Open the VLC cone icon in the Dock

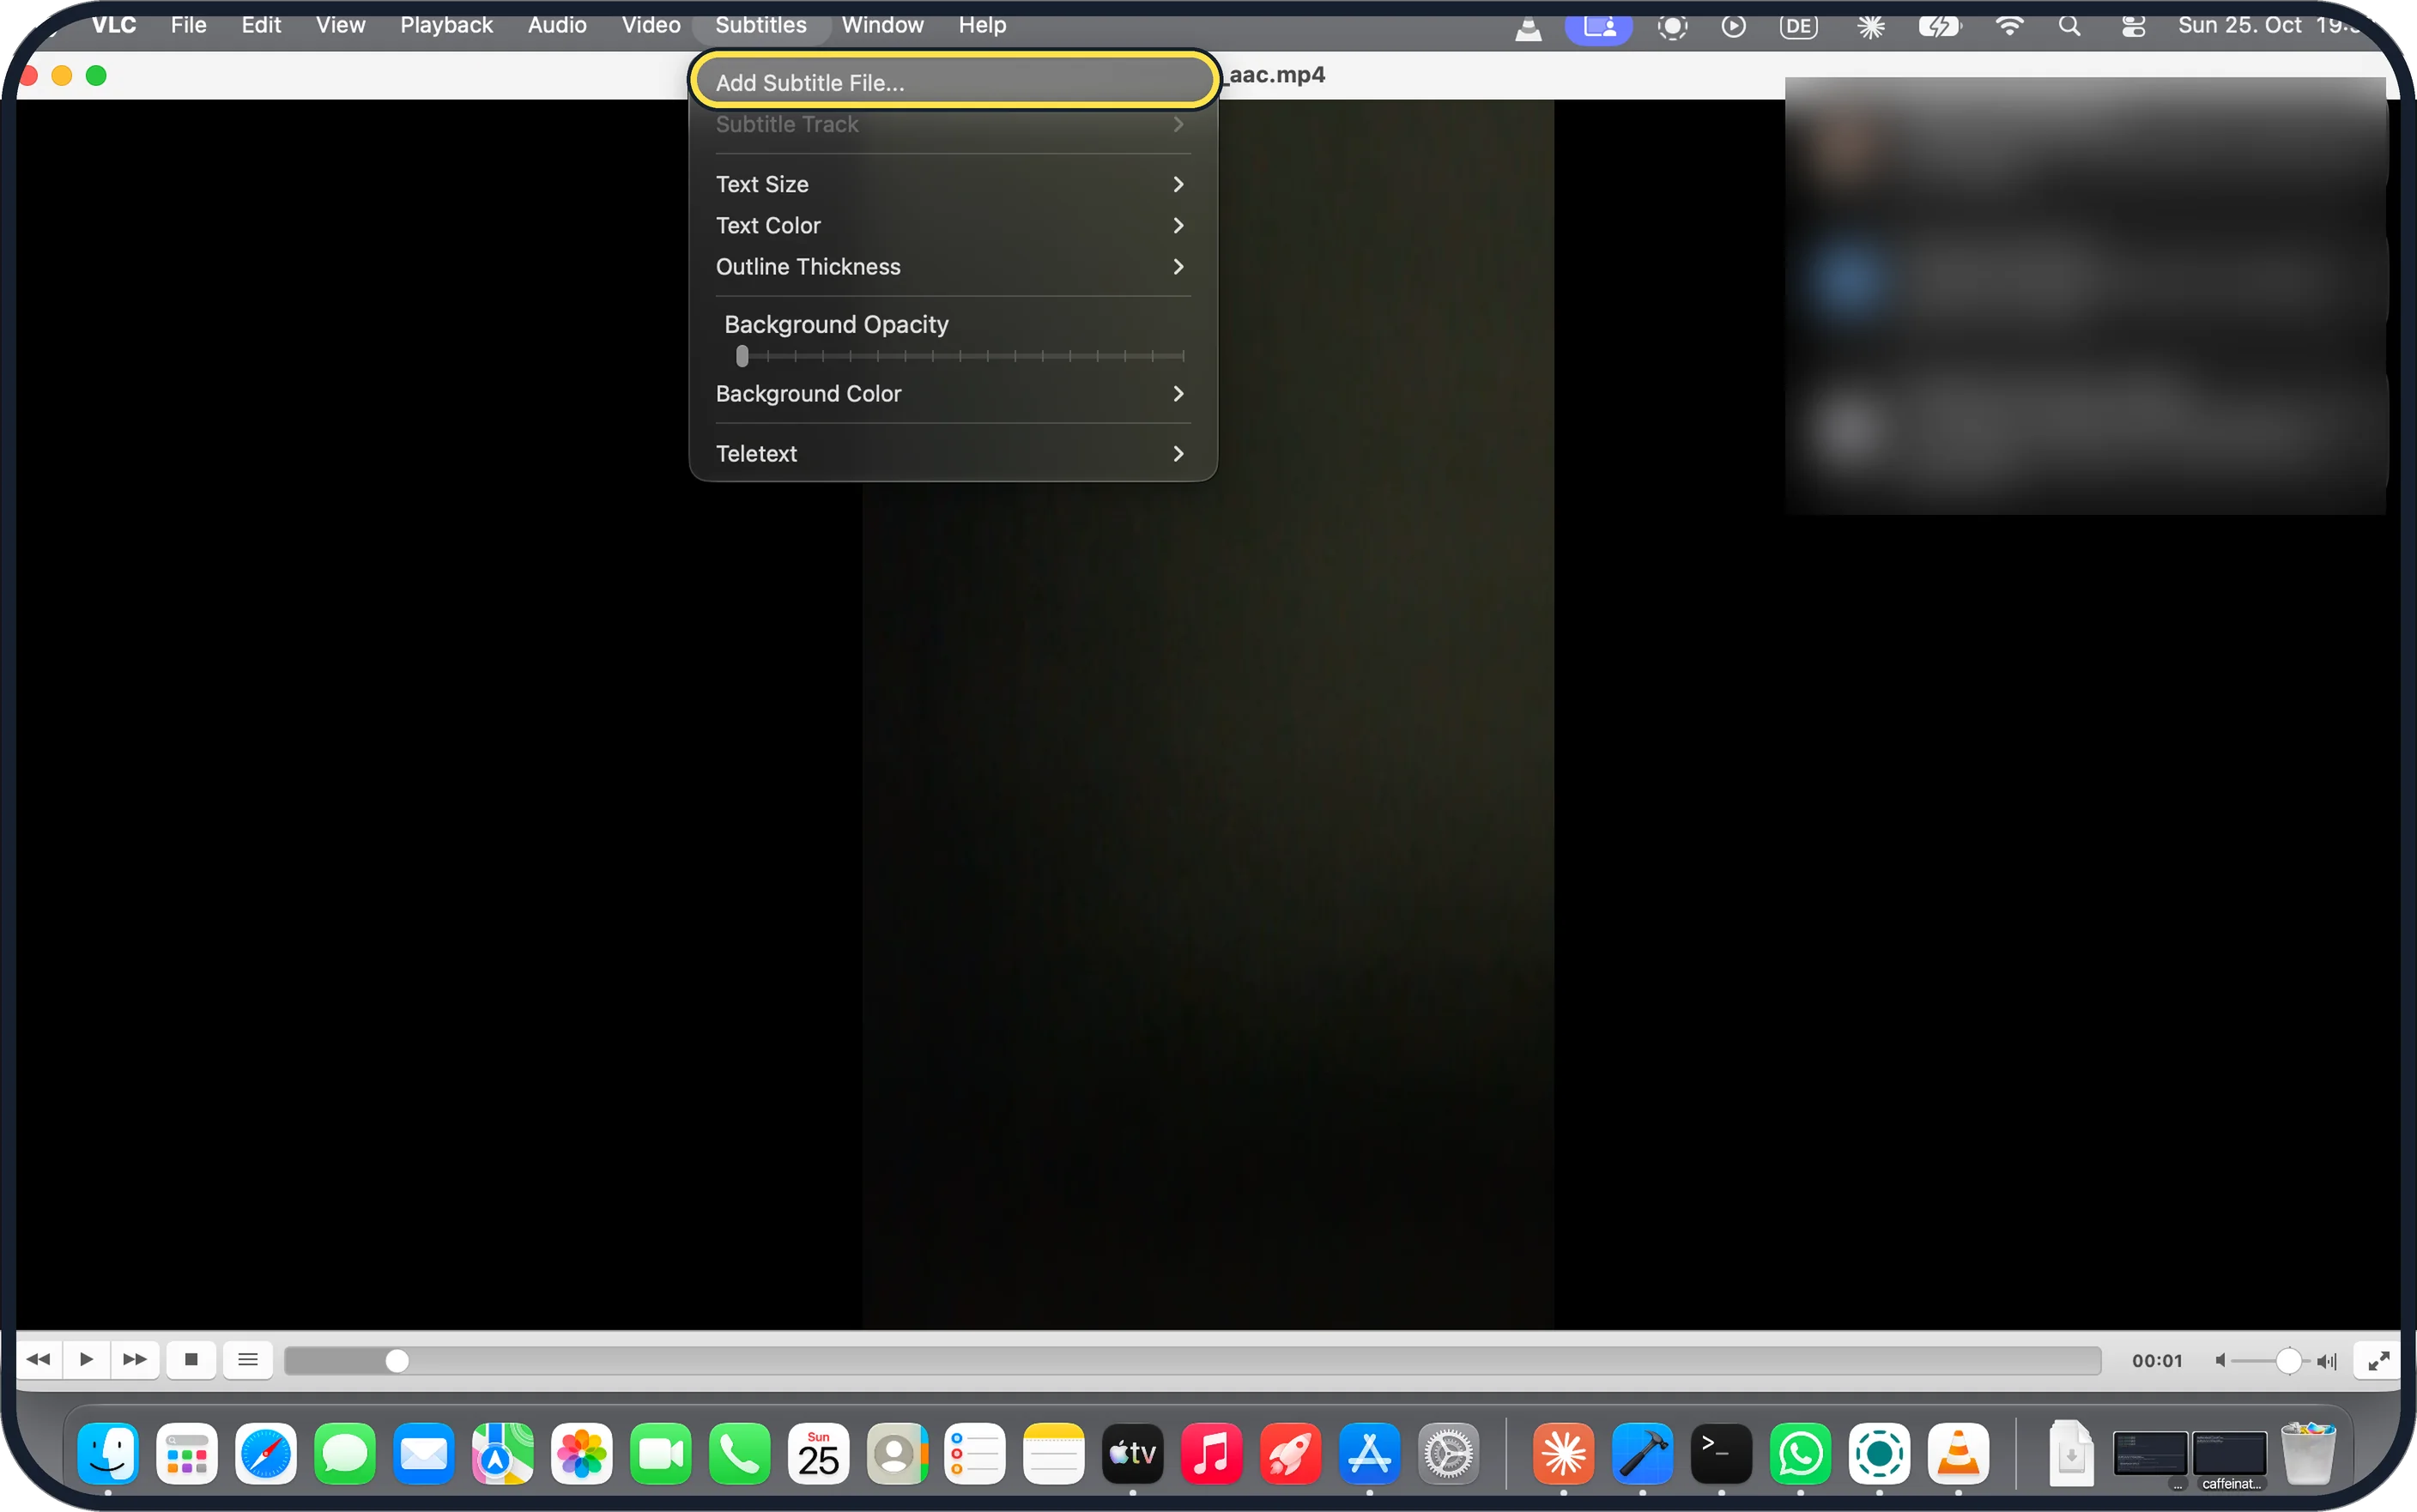coord(1958,1453)
